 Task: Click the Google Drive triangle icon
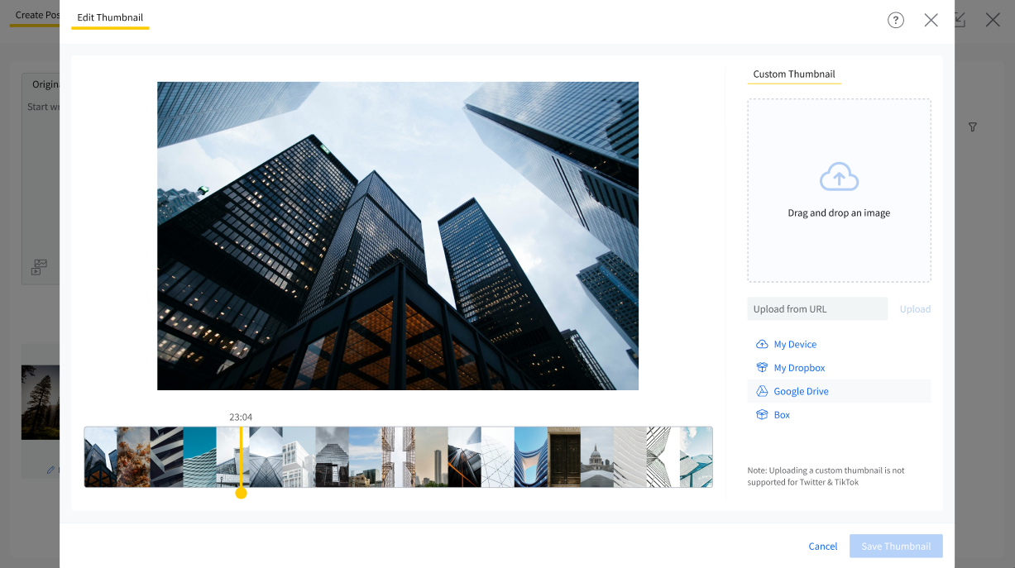click(762, 391)
